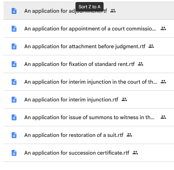Select 'An application for succession certificate.rtf'
Image resolution: width=174 pixels, height=170 pixels.
pos(77,153)
